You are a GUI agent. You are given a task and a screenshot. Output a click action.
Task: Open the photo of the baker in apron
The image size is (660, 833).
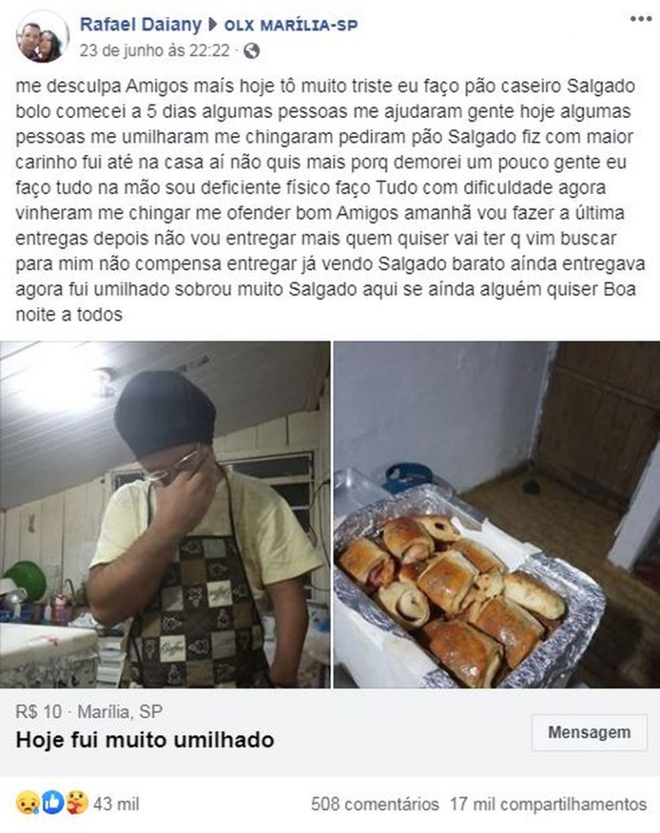click(165, 514)
